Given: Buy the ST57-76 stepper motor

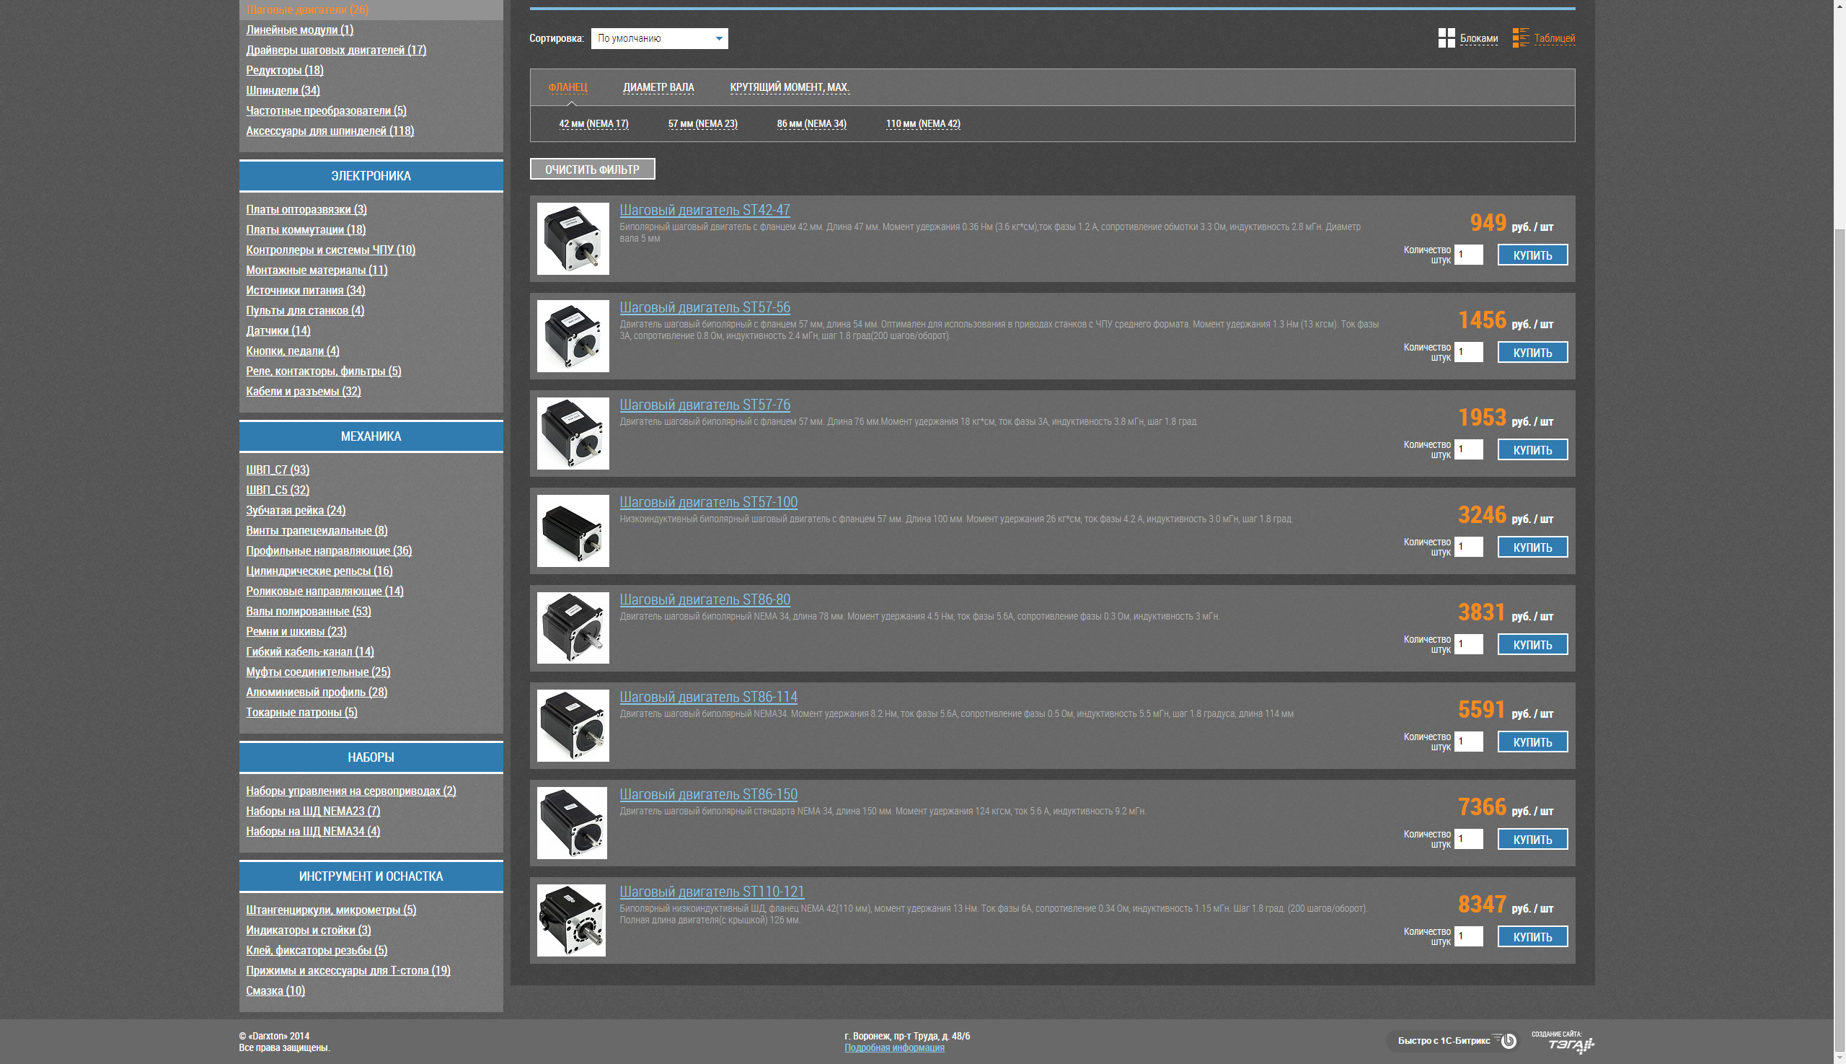Looking at the screenshot, I should (1532, 450).
